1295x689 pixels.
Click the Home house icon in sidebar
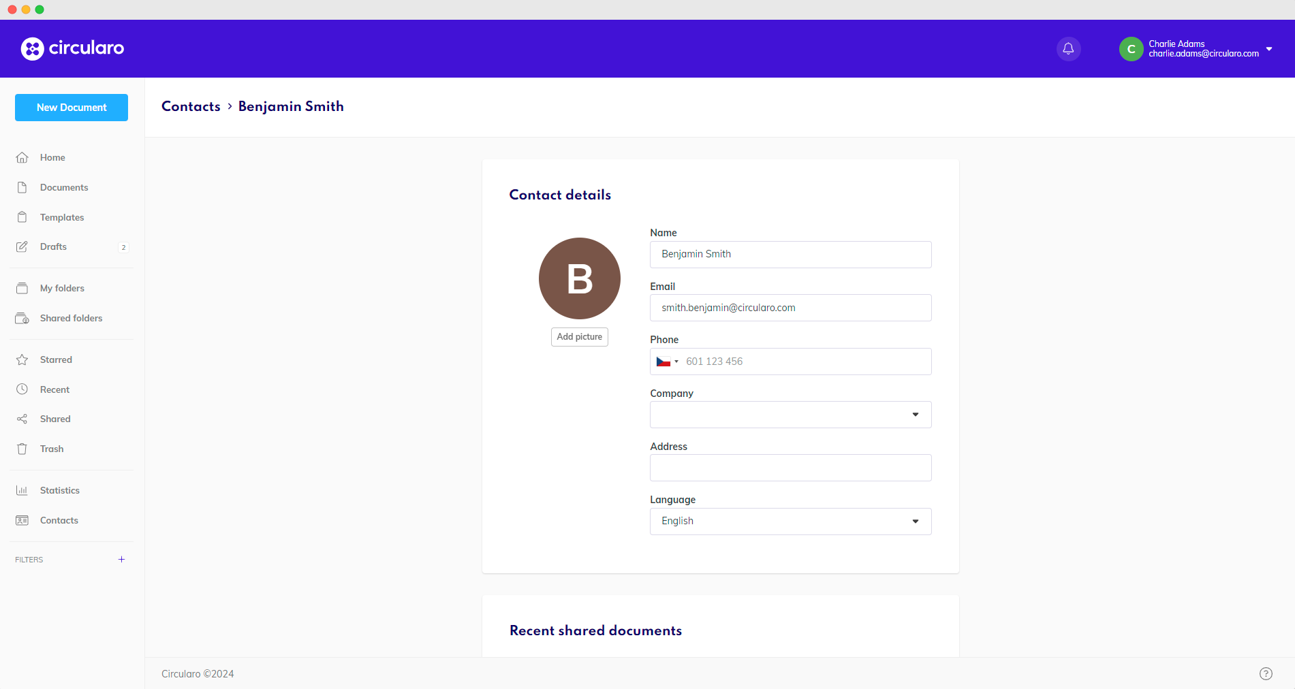[x=22, y=157]
